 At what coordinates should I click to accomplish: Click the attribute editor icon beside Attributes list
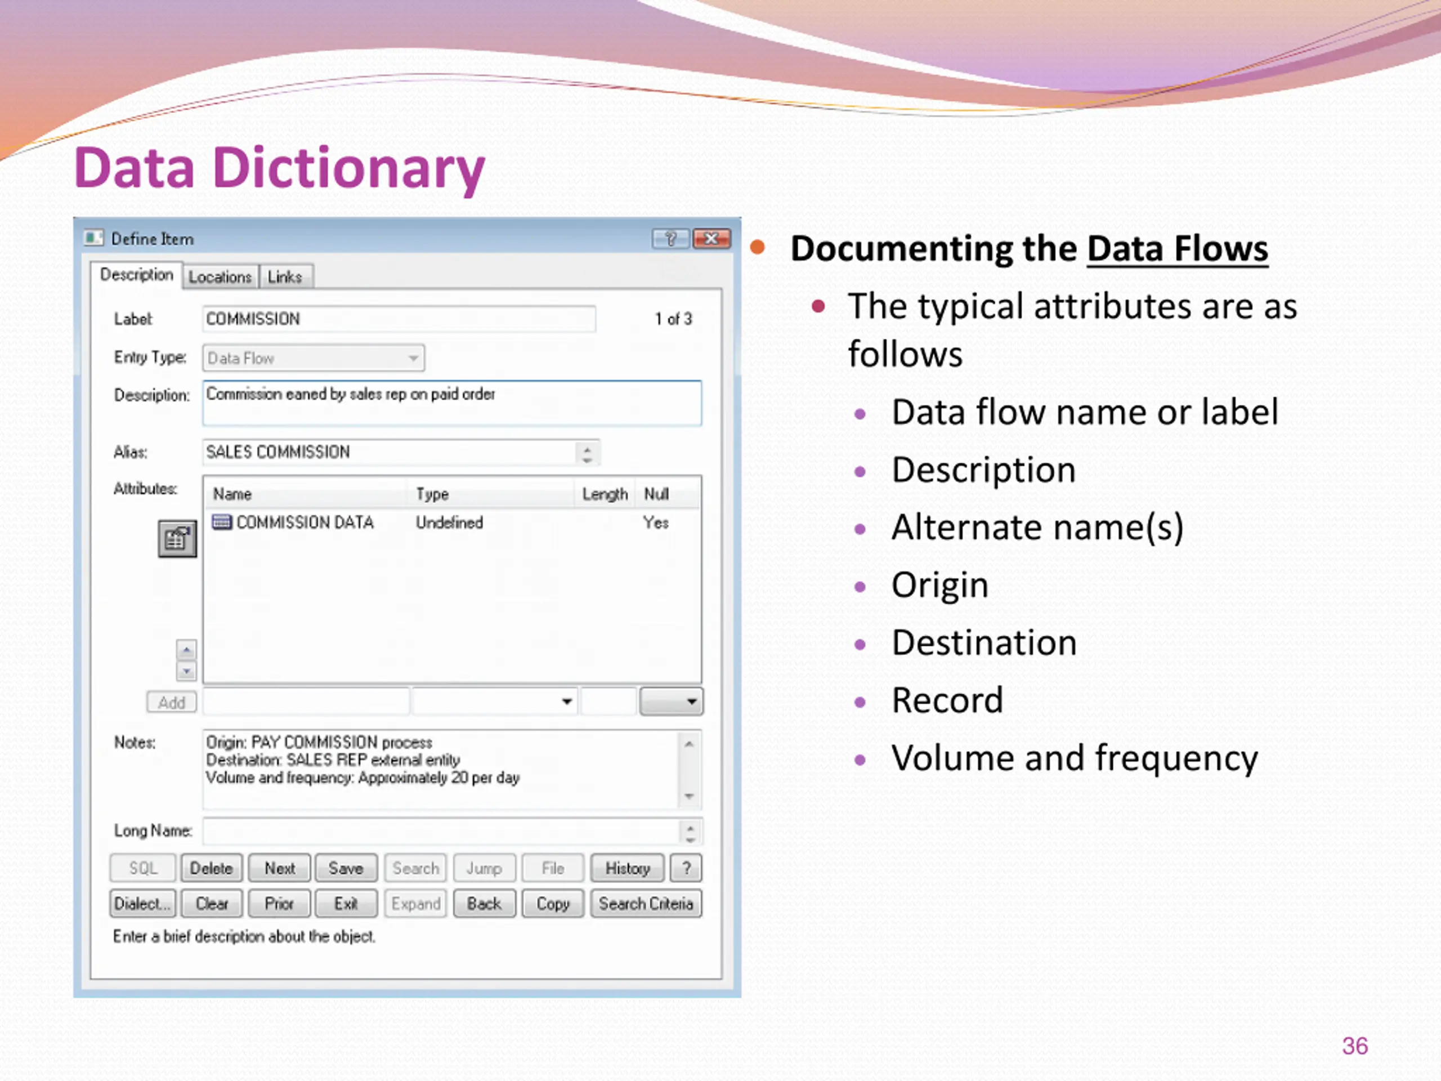tap(177, 539)
